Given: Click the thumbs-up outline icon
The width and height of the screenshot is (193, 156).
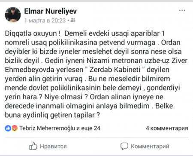Looking at the screenshot, I should 33,146.
